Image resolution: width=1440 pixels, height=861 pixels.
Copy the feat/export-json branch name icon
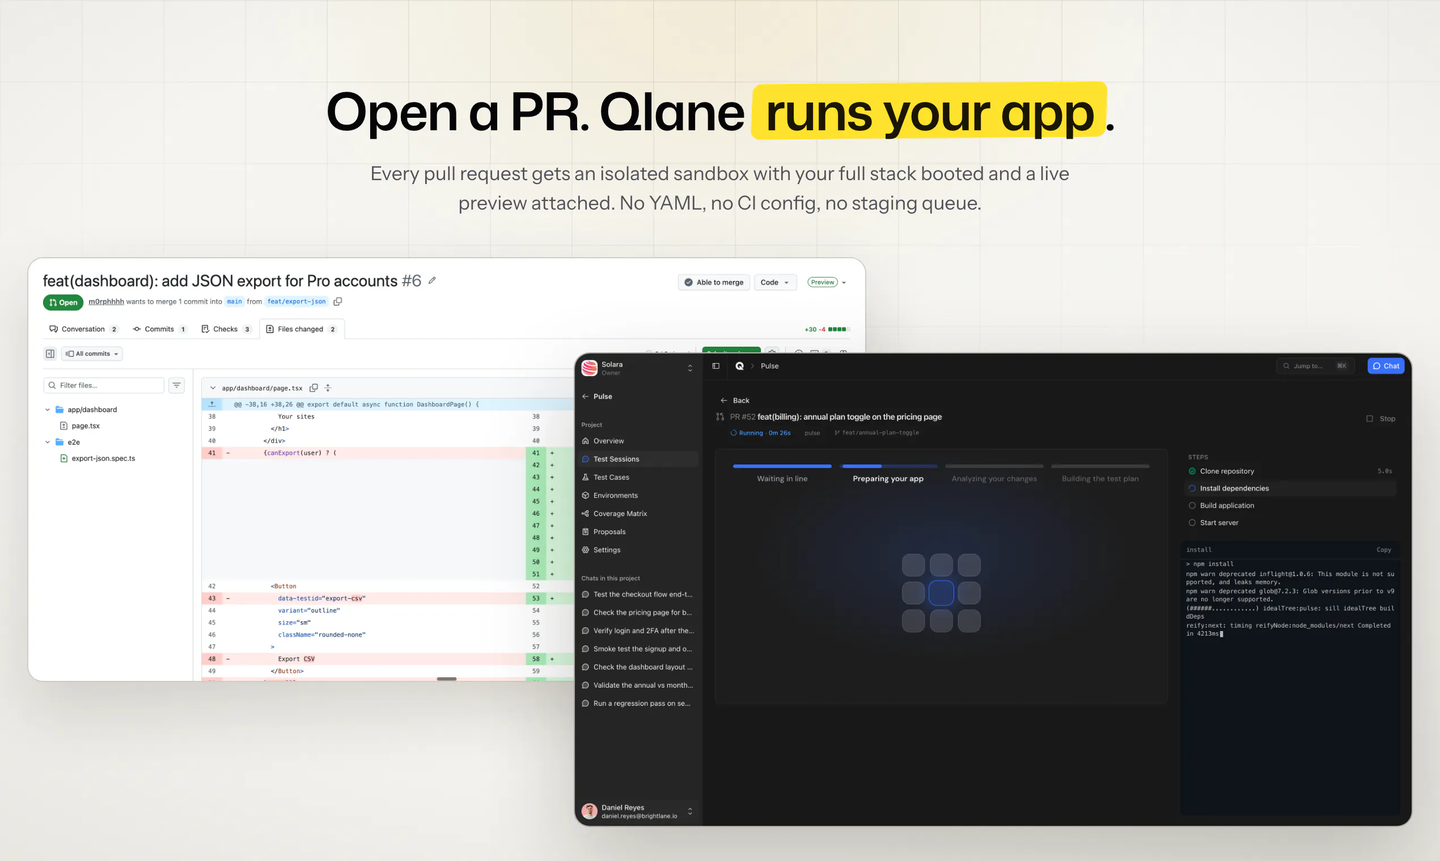(x=338, y=301)
